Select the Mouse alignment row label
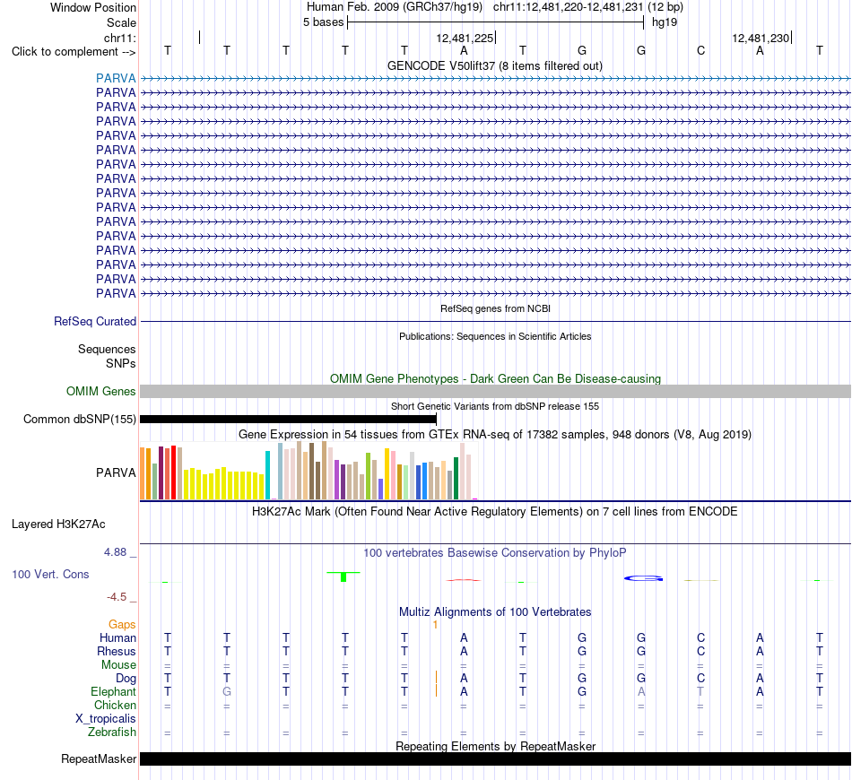The image size is (852, 780). pyautogui.click(x=118, y=665)
